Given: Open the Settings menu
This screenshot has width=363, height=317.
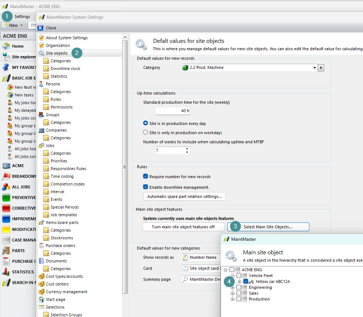Looking at the screenshot, I should (22, 16).
